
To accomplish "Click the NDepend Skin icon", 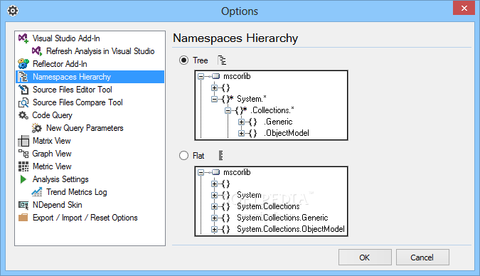I will click(x=23, y=205).
